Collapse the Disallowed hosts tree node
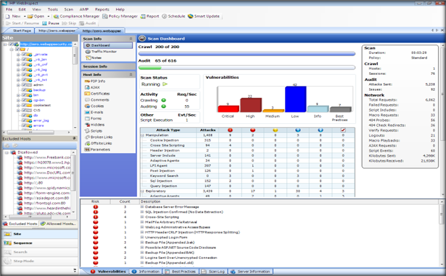The image size is (446, 276). point(7,152)
